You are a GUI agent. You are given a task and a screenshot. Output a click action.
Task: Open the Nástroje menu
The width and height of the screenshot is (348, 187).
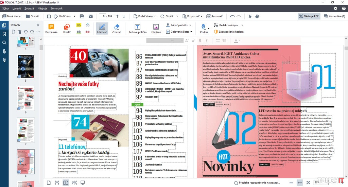42,8
